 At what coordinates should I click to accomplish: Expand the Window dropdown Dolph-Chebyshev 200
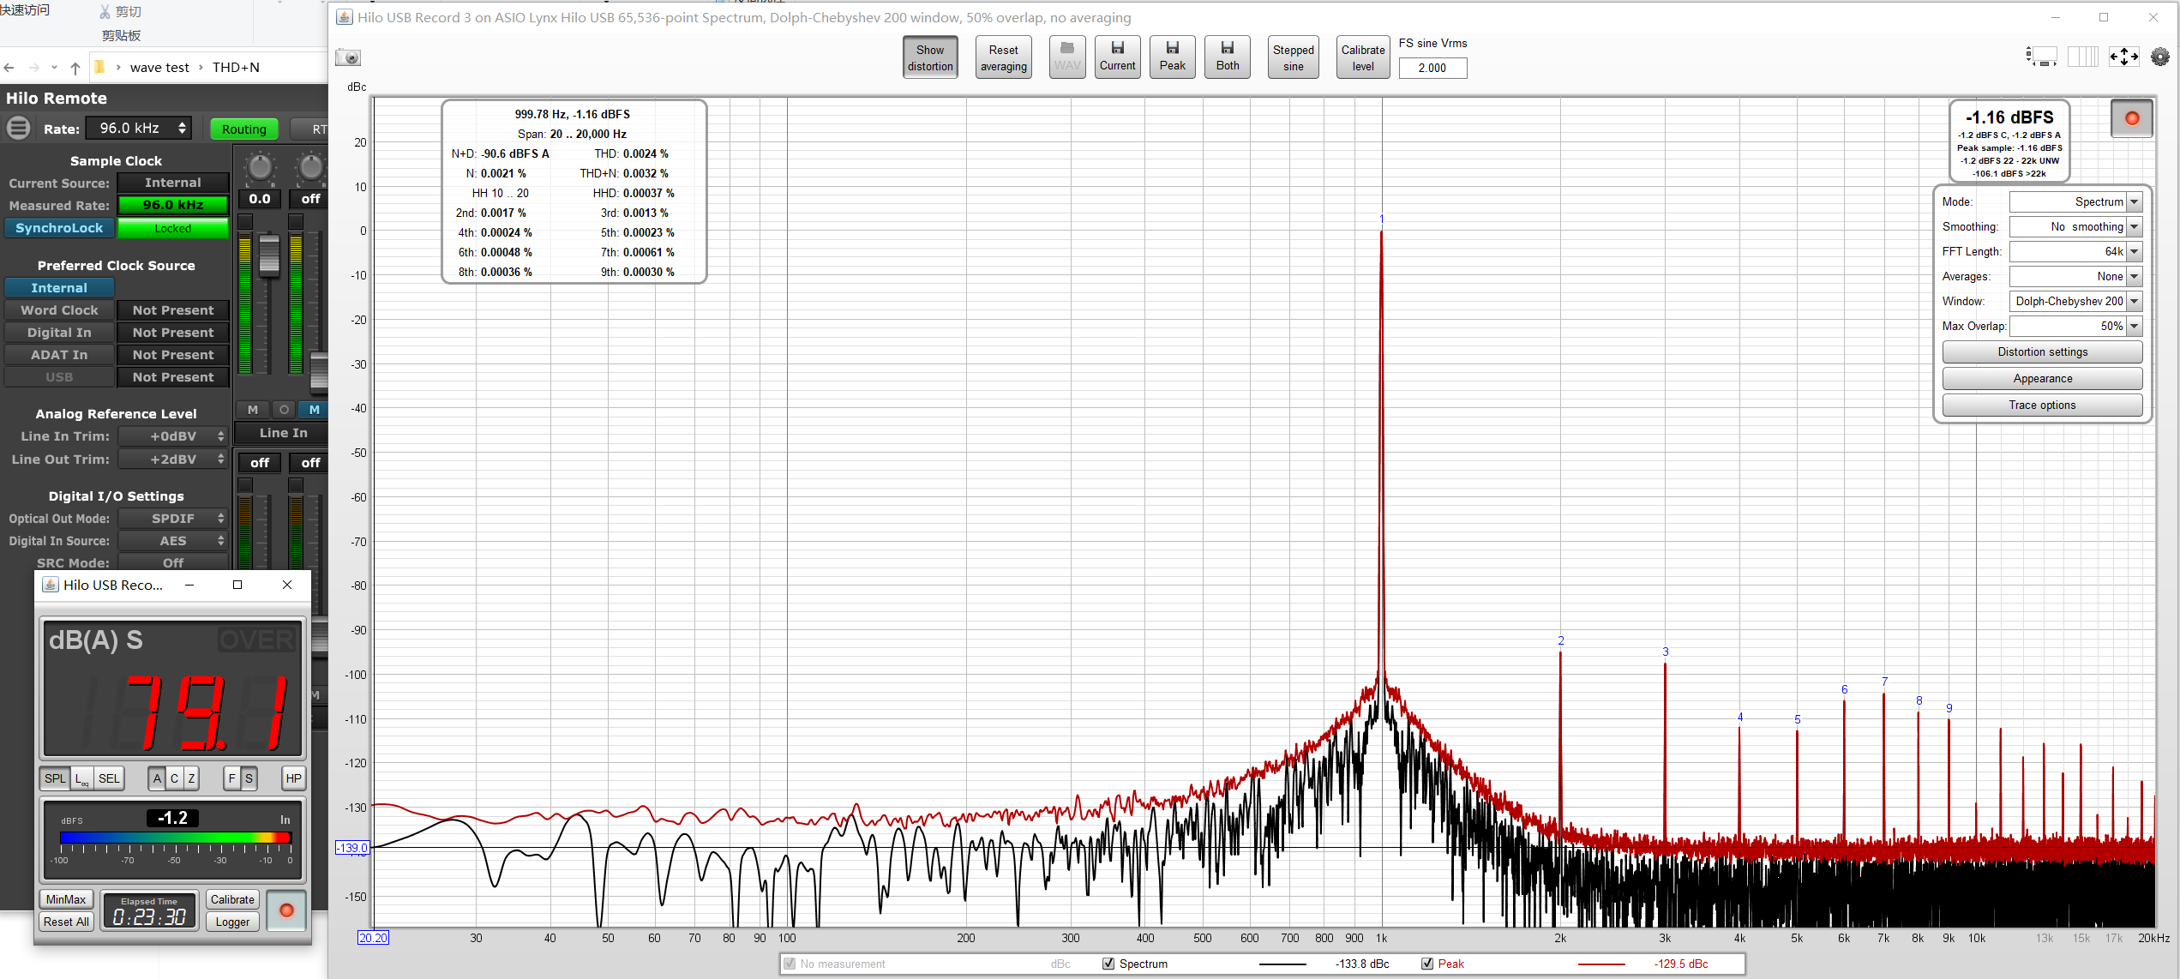point(2075,302)
